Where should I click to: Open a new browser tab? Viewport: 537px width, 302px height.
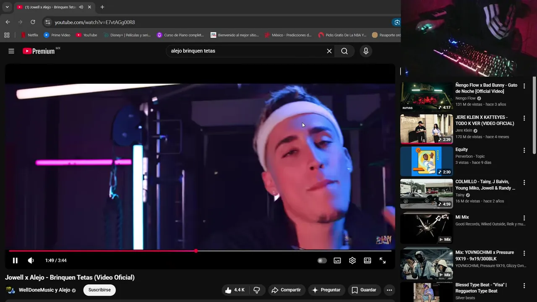(102, 7)
